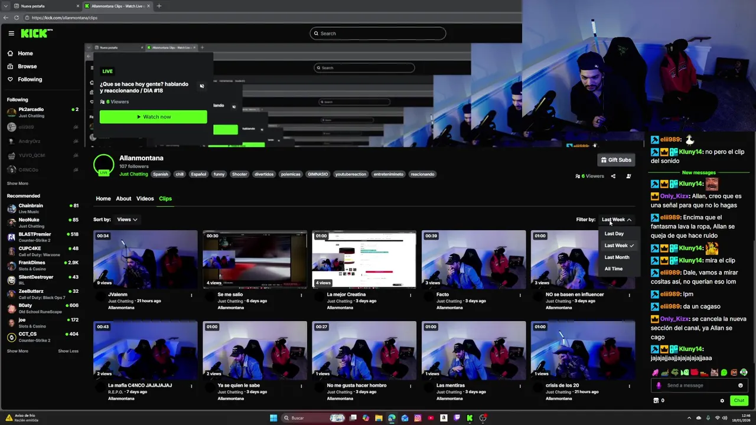Open the Sort by Views dropdown
Viewport: 756px width, 425px height.
coord(127,220)
